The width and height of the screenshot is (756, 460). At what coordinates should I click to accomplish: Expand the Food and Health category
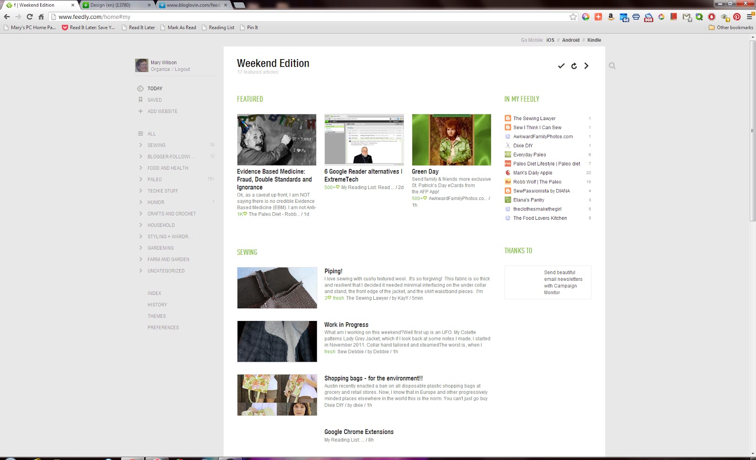click(140, 168)
